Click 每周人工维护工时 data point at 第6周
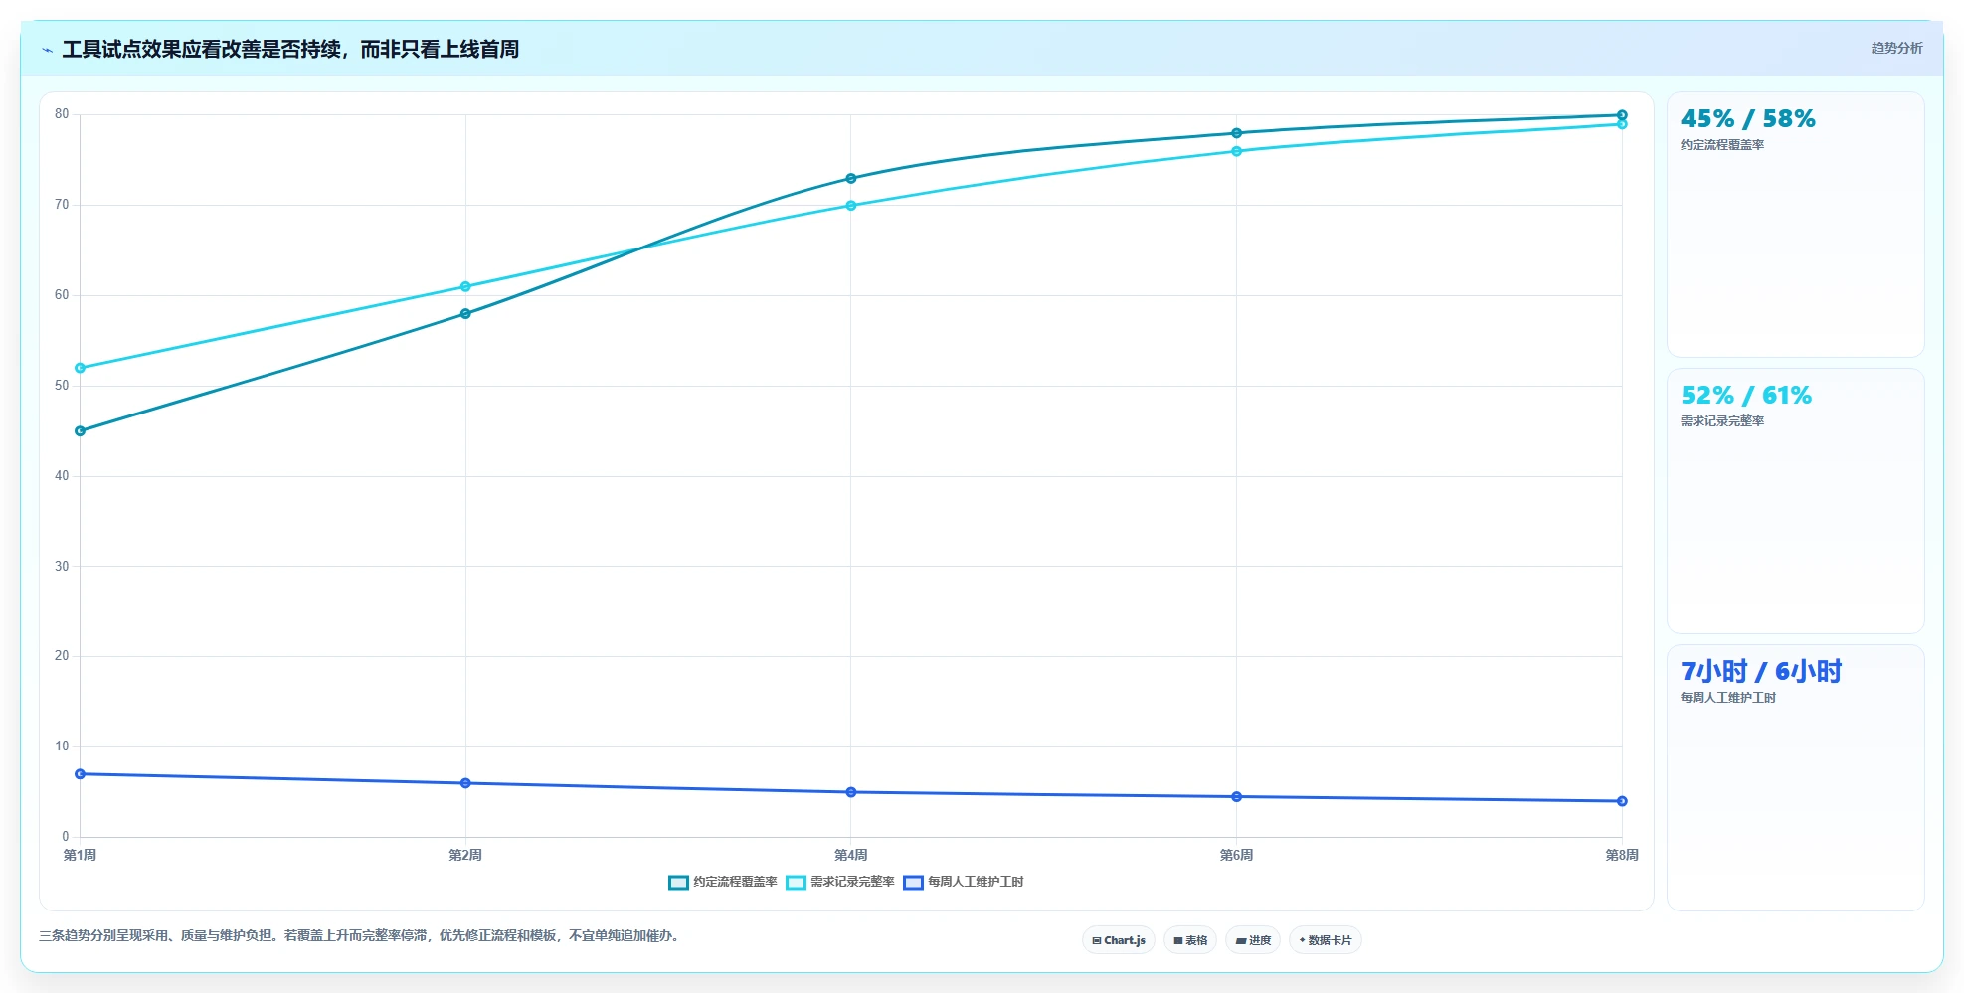The image size is (1964, 993). tap(1237, 797)
